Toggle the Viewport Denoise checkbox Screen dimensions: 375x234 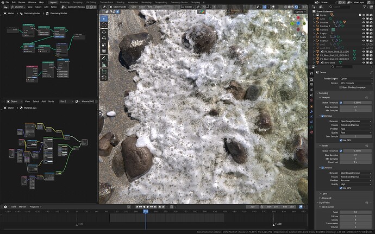pos(322,116)
